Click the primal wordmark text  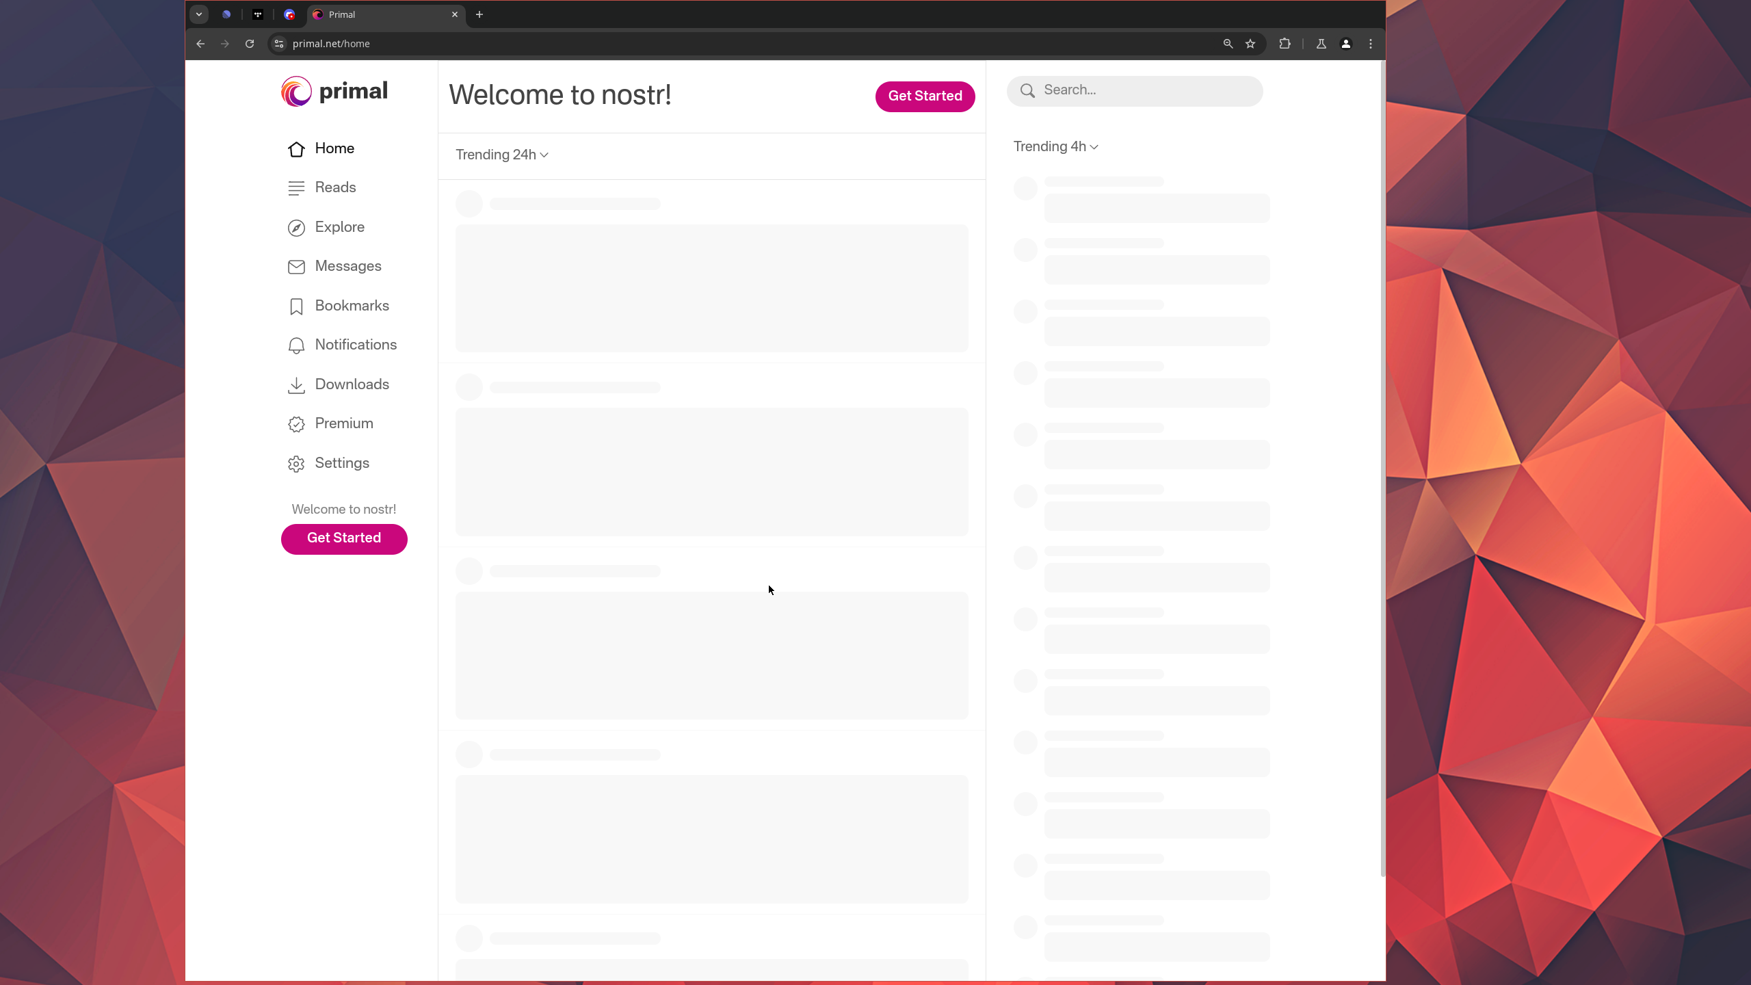354,92
